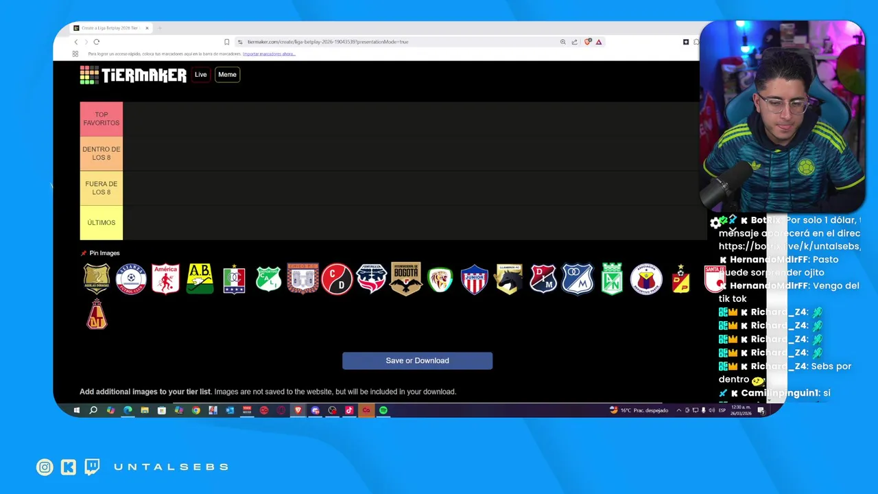This screenshot has width=878, height=494.
Task: Bookmark this page with the bookmark icon
Action: [227, 42]
